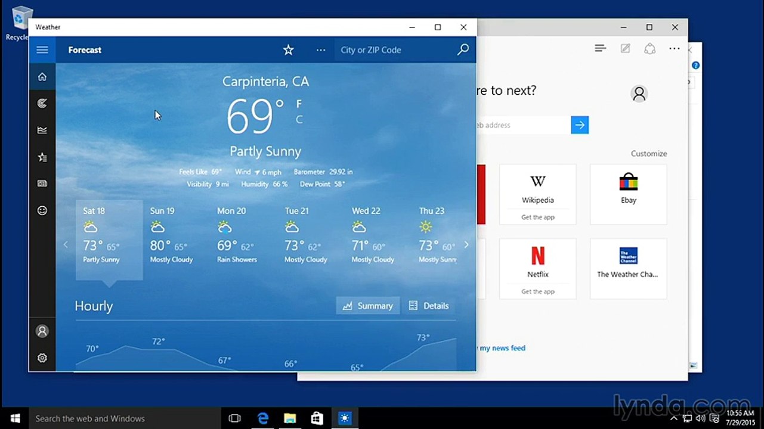Open the Store icon on taskbar
This screenshot has height=429, width=764.
click(x=317, y=418)
